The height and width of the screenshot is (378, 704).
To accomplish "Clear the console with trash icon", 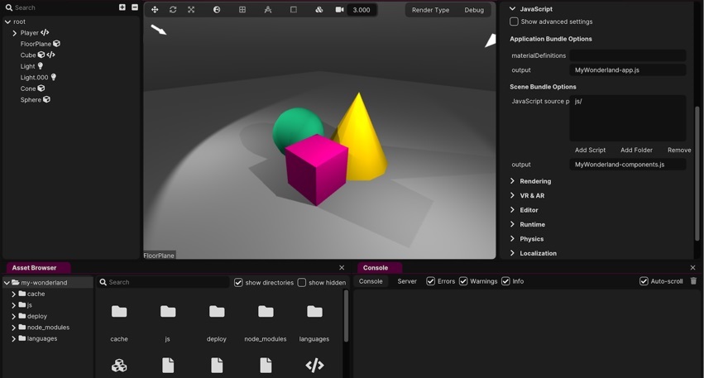I will click(693, 281).
